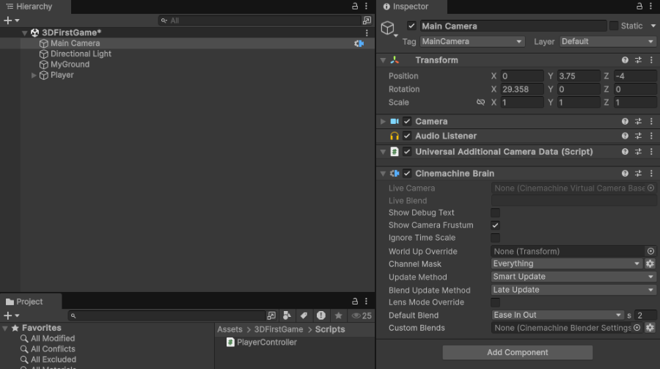Image resolution: width=660 pixels, height=369 pixels.
Task: Open Cinemachine Brain help reference
Action: [625, 174]
